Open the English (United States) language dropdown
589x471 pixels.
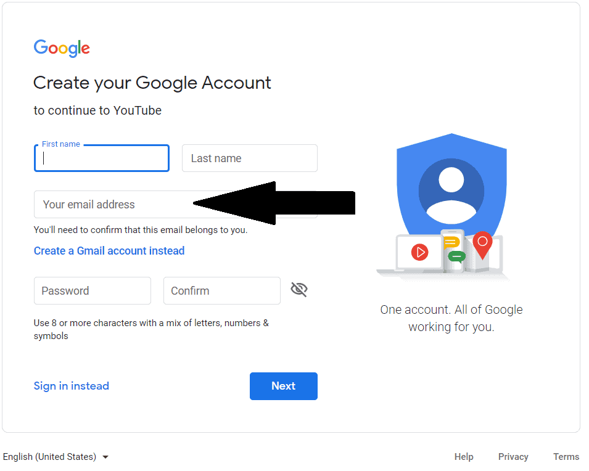(x=56, y=457)
